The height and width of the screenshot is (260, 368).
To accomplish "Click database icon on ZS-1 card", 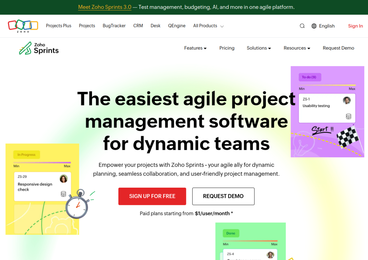I will pos(348,117).
